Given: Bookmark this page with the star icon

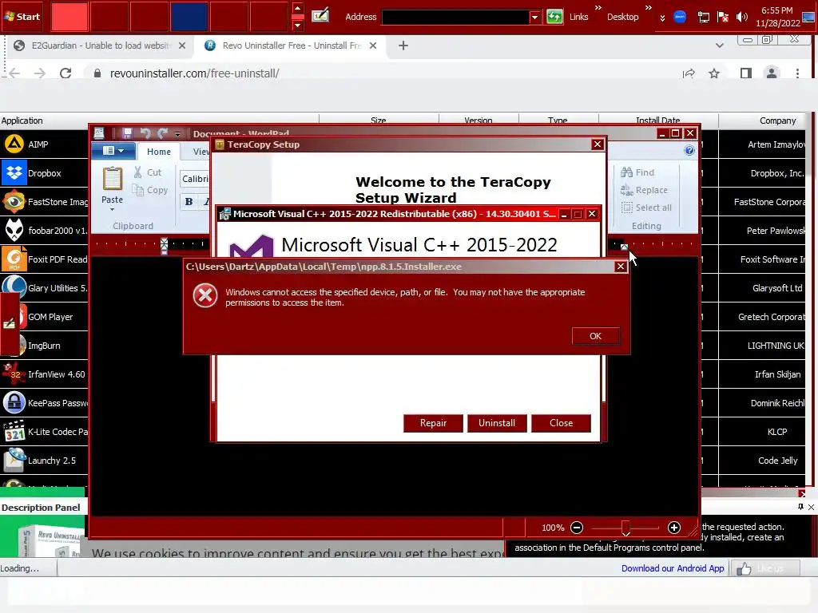Looking at the screenshot, I should tap(714, 73).
